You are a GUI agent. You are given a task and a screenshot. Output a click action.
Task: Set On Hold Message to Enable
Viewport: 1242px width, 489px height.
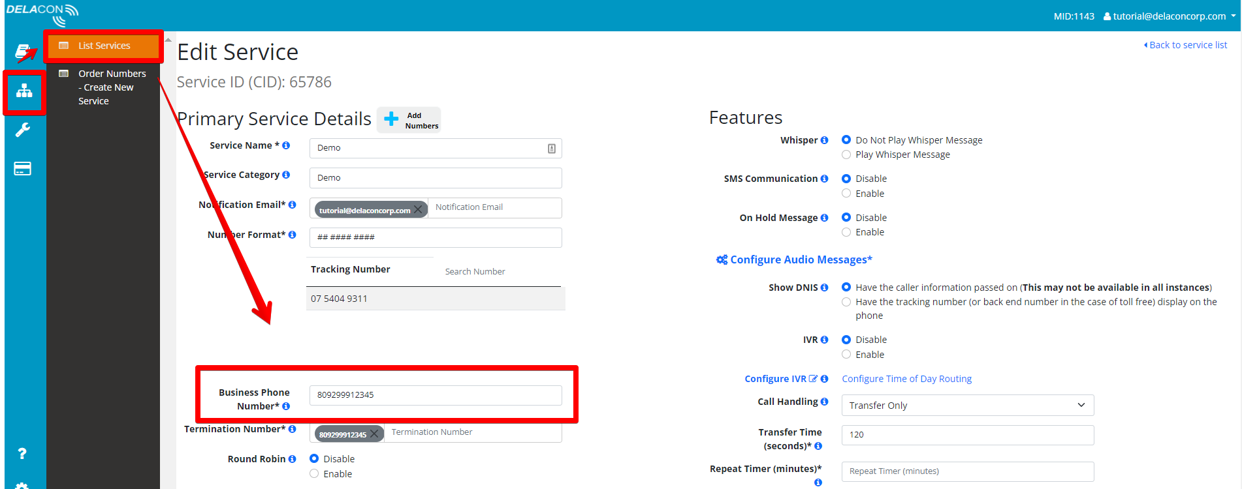(x=846, y=232)
